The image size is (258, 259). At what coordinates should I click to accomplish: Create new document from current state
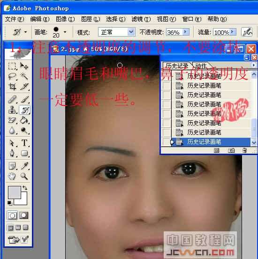[x=216, y=150]
